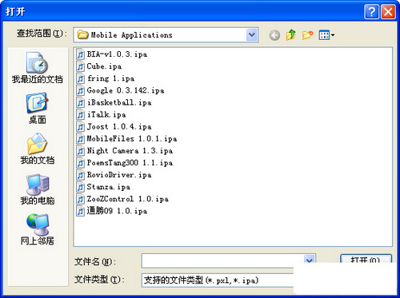
Task: Select file name RovioDriver.ipa
Action: click(119, 175)
